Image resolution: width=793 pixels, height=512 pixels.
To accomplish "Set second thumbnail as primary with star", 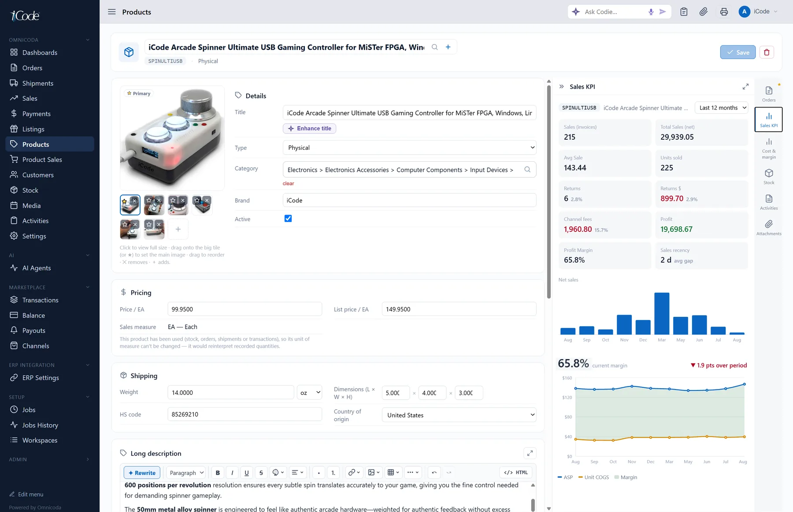I will coord(149,200).
